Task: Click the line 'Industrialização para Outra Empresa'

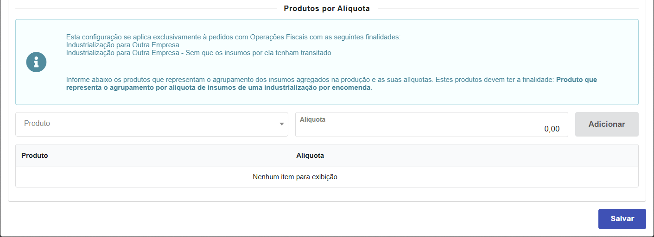Action: pyautogui.click(x=123, y=45)
